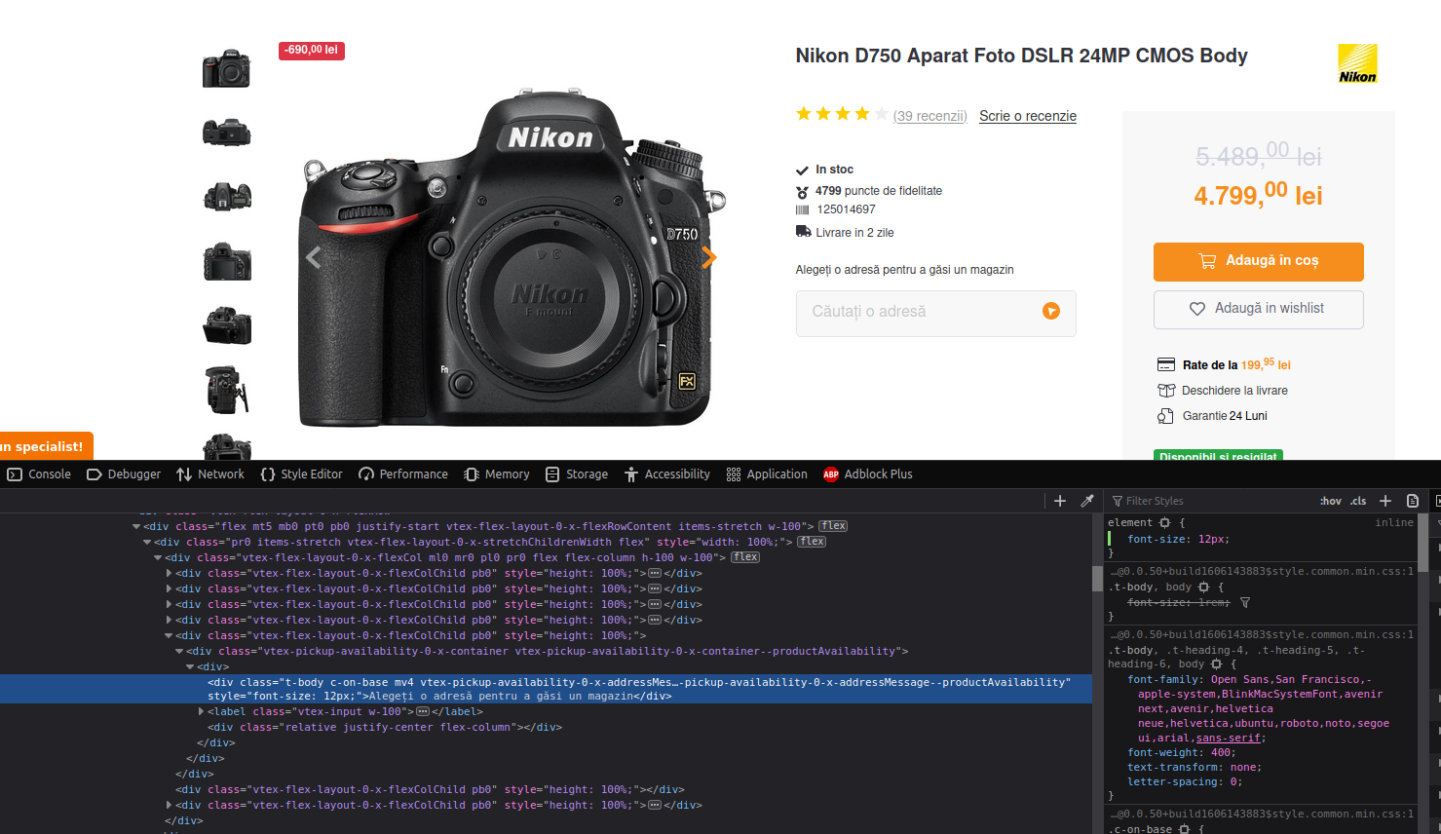Open the Console tab in DevTools
The height and width of the screenshot is (834, 1441).
pos(40,474)
